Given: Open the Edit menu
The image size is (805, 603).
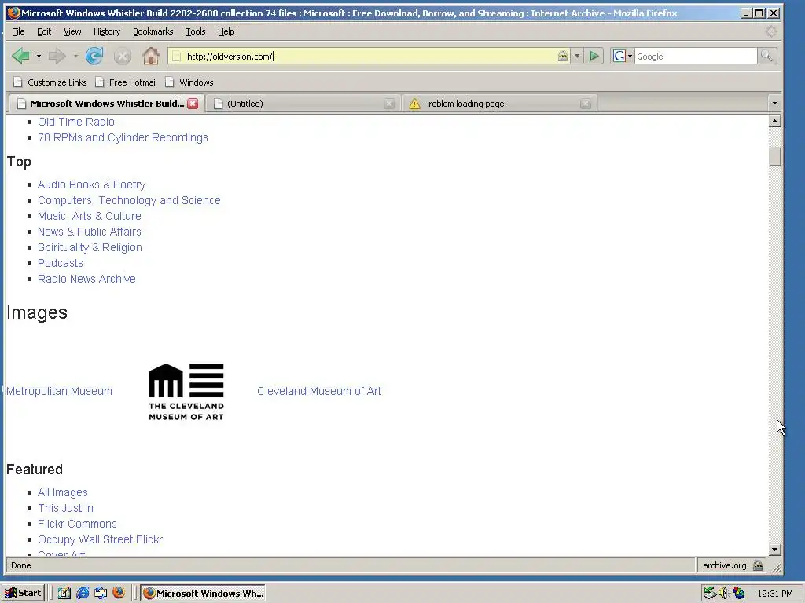Looking at the screenshot, I should click(x=44, y=31).
